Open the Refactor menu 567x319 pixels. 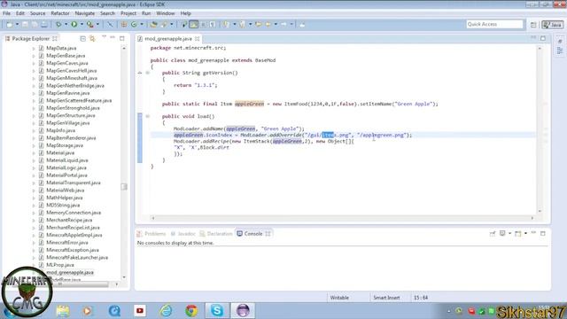coord(60,13)
